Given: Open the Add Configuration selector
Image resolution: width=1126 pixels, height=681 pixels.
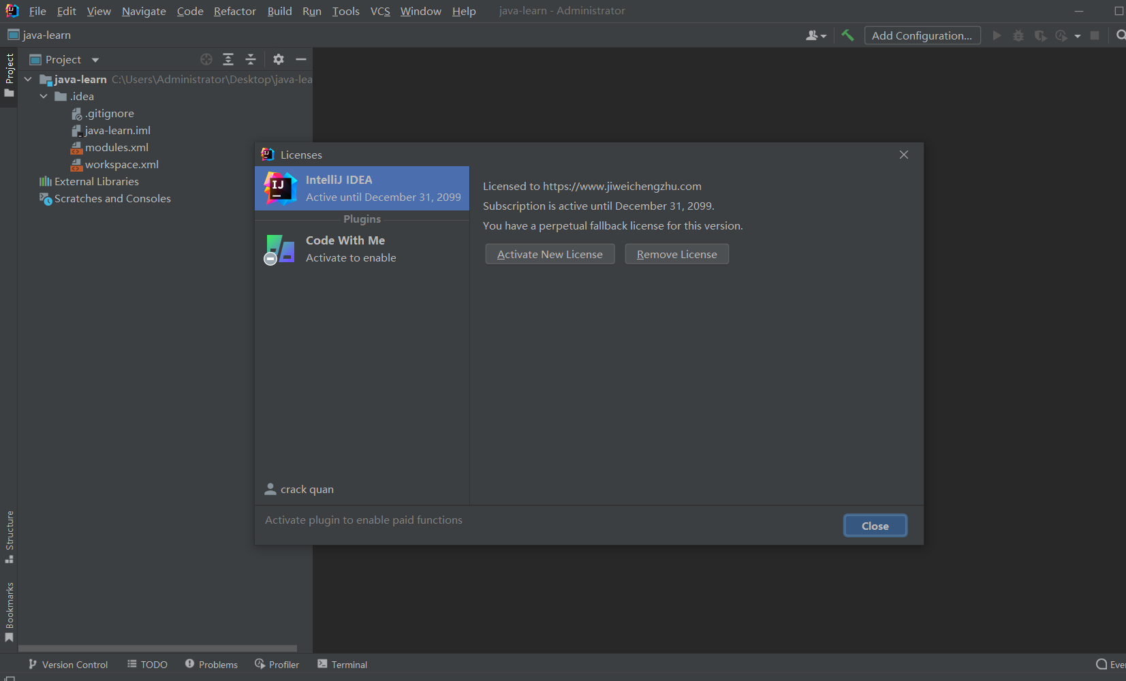Looking at the screenshot, I should point(922,35).
